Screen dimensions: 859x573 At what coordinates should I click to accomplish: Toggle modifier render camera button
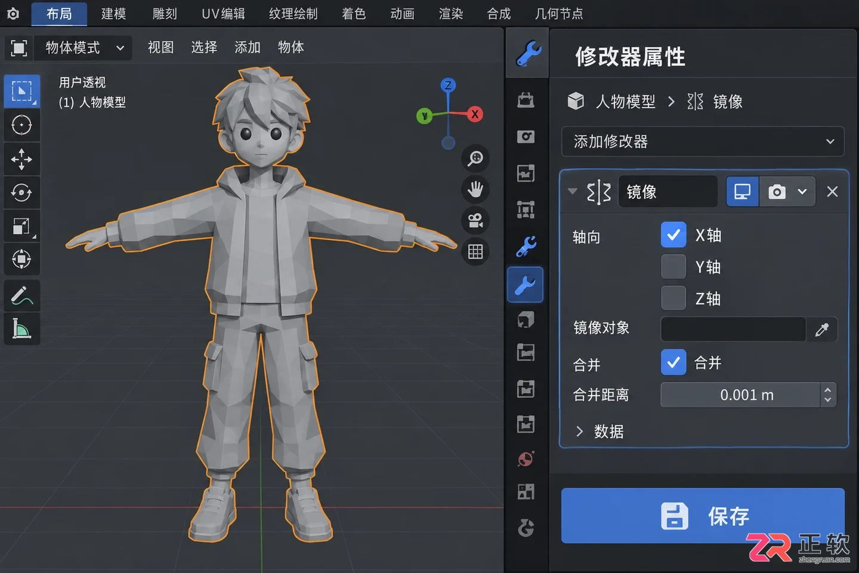point(777,192)
